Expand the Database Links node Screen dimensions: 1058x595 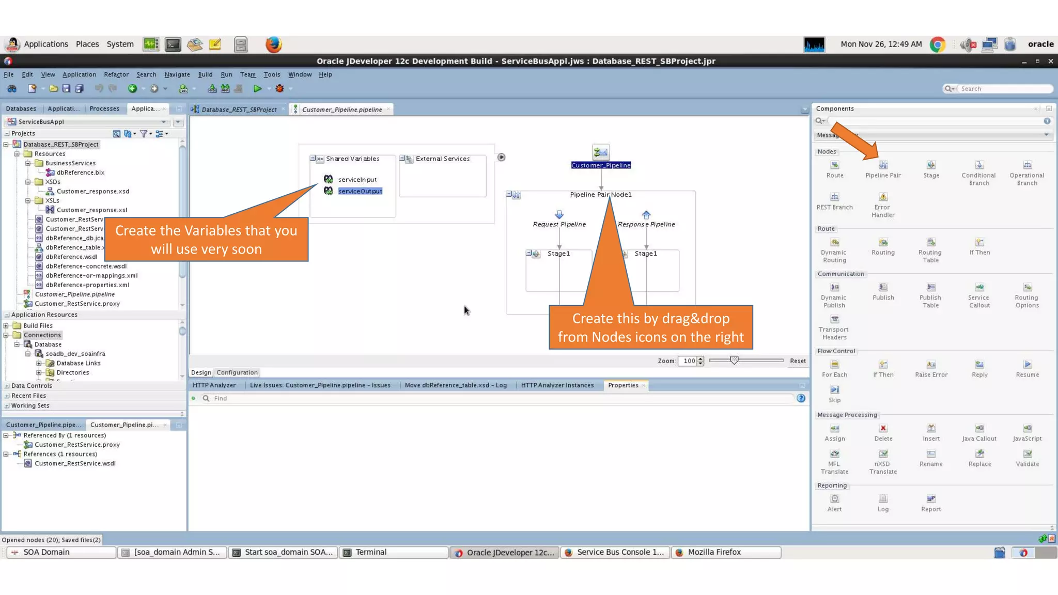coord(39,364)
